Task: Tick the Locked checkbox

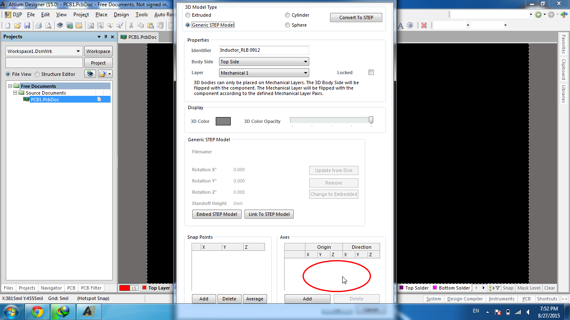Action: click(x=371, y=72)
